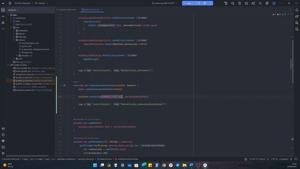Expand the mipmap folder
The height and width of the screenshot is (169, 300).
click(14, 37)
